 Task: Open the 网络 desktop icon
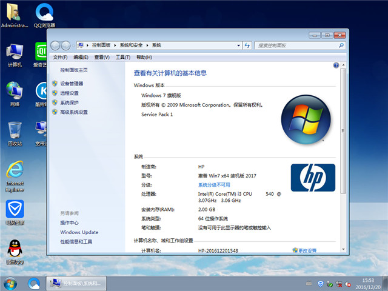15,94
